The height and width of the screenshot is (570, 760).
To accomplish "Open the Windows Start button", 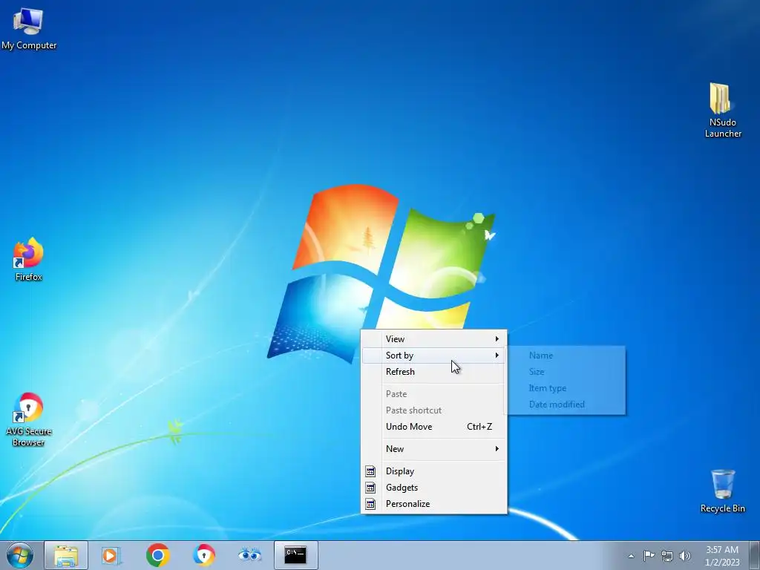I will 19,555.
